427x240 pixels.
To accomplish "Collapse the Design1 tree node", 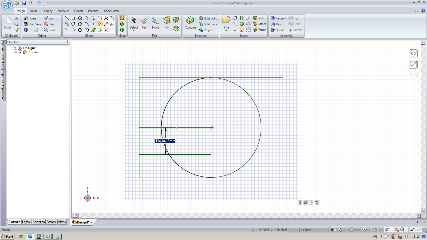I will pos(10,48).
